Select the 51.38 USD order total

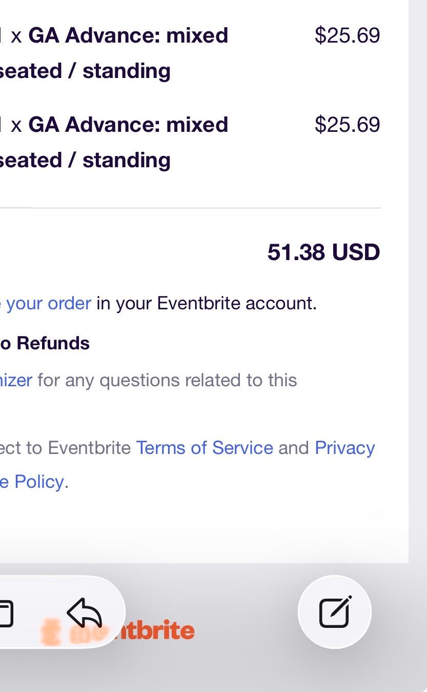pos(323,252)
